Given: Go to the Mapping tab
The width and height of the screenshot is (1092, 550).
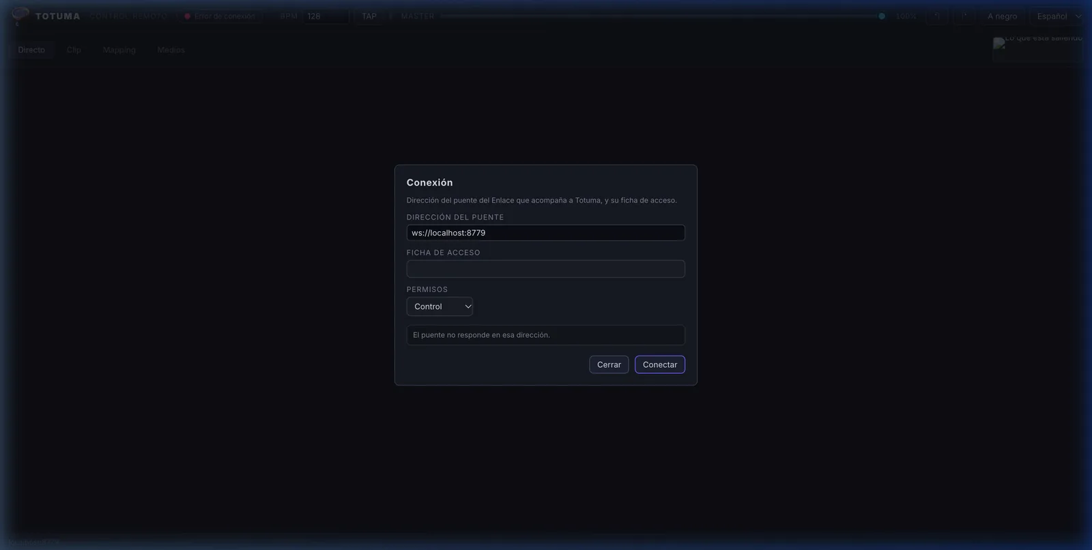Looking at the screenshot, I should pos(119,50).
